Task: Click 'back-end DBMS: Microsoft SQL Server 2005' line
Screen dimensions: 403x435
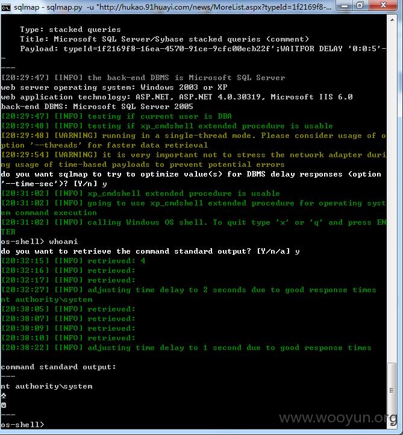Action: (x=97, y=107)
